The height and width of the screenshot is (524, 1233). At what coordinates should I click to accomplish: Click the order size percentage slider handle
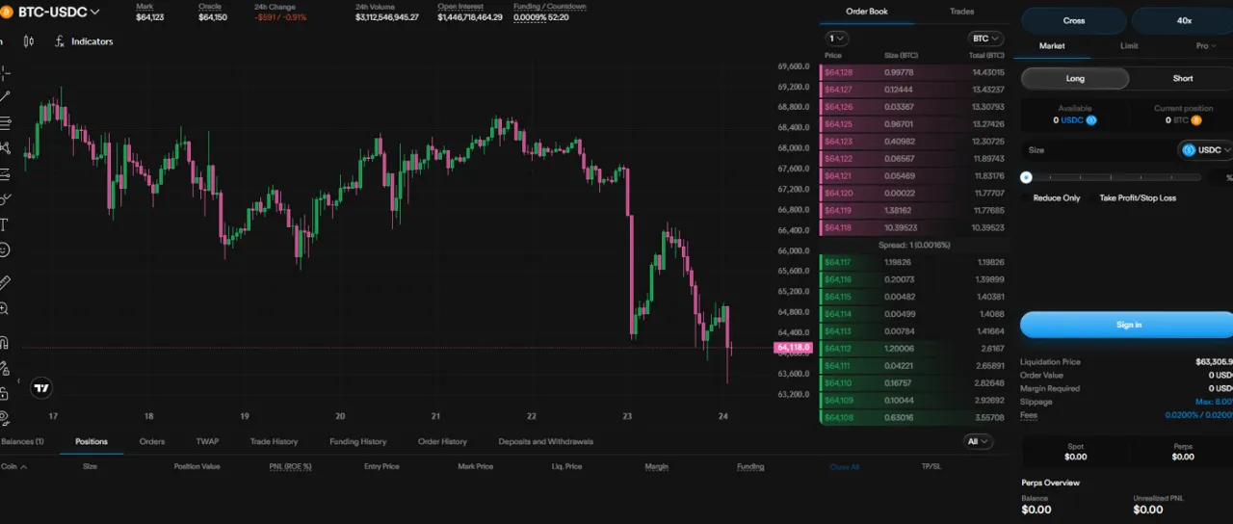tap(1027, 177)
